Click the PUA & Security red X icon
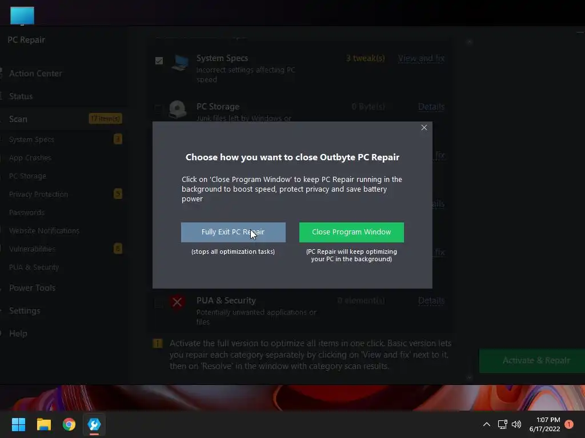Image resolution: width=585 pixels, height=438 pixels. [x=177, y=302]
